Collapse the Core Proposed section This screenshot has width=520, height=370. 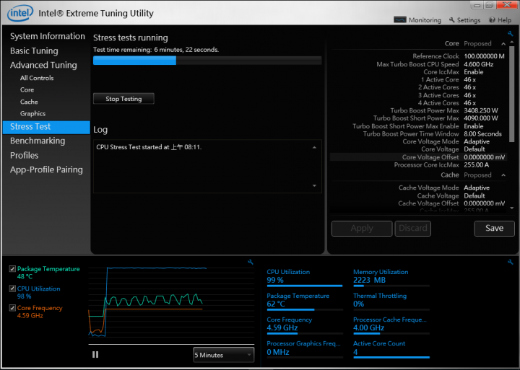point(503,44)
